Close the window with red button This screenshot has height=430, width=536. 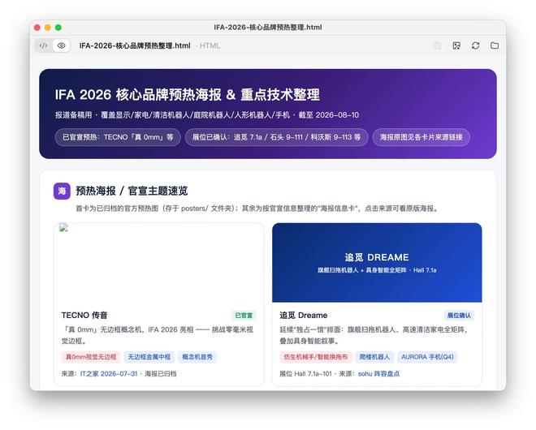coord(37,28)
